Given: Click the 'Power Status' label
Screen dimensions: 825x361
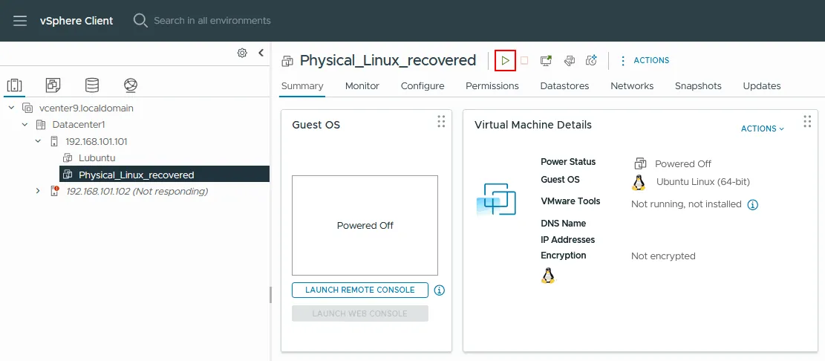Looking at the screenshot, I should click(x=568, y=161).
